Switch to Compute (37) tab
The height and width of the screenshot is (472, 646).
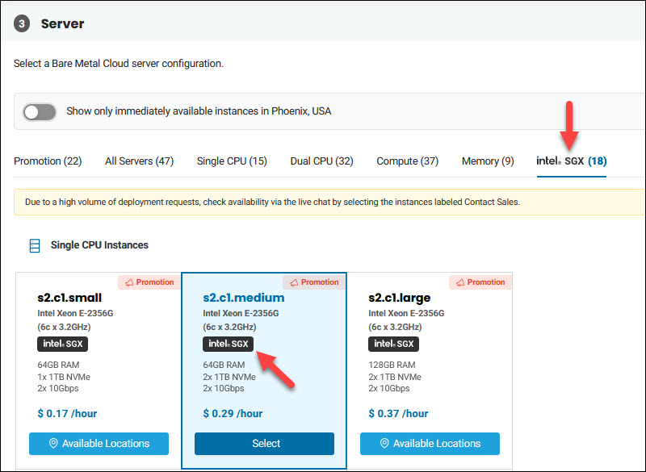click(408, 161)
